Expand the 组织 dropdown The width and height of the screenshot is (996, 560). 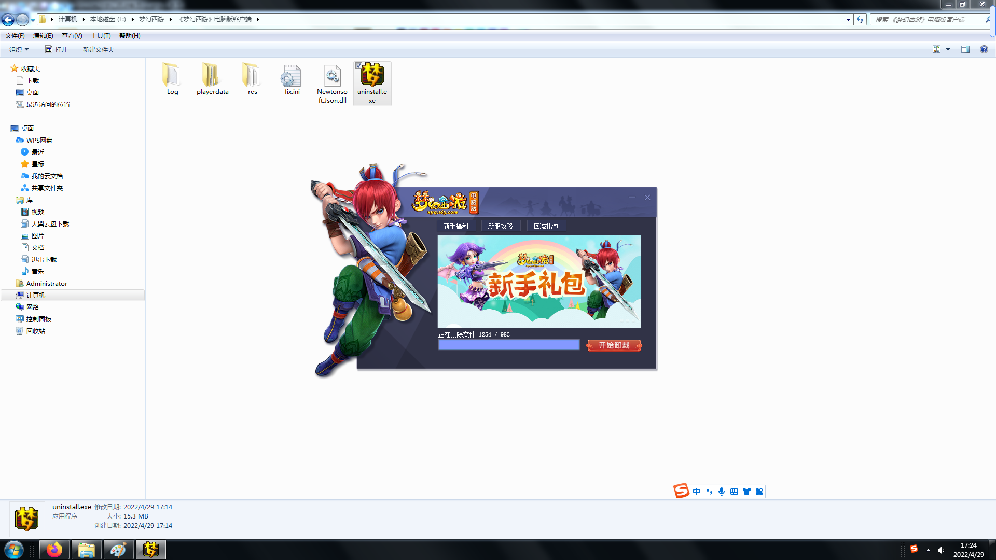click(x=19, y=50)
